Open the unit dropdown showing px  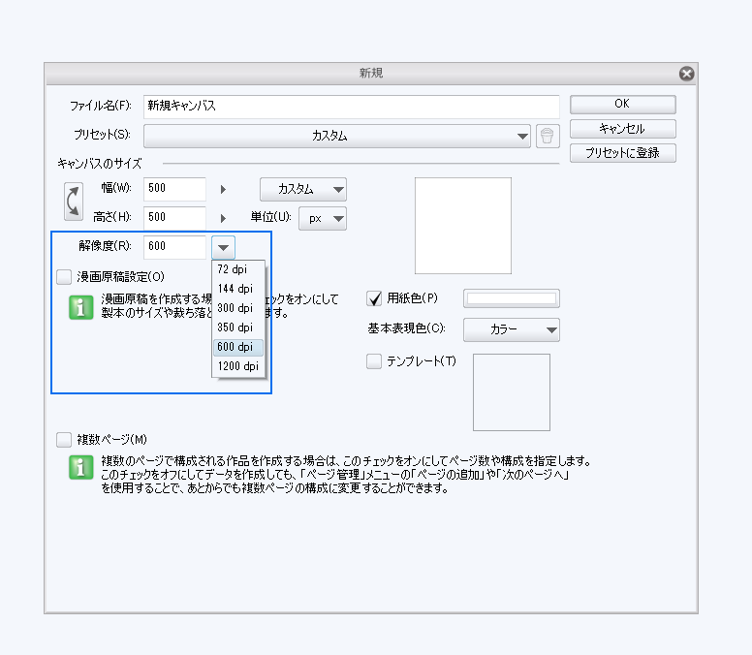(323, 219)
